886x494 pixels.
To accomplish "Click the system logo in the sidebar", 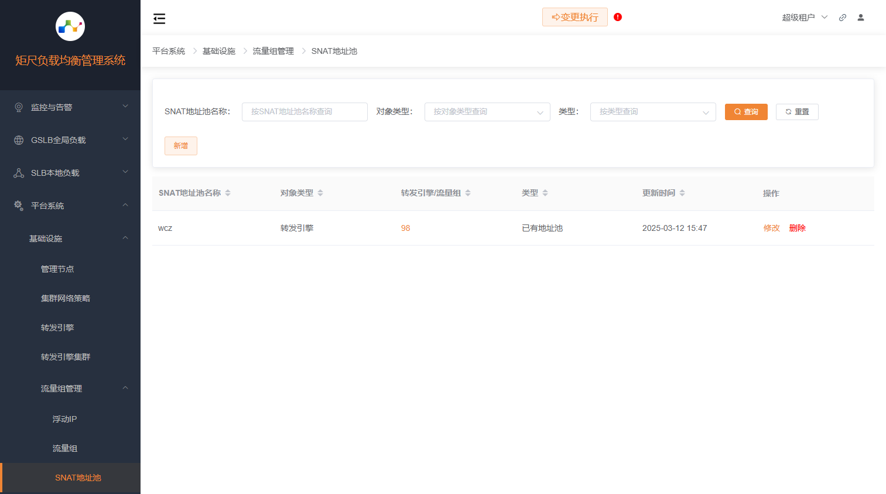I will [70, 26].
